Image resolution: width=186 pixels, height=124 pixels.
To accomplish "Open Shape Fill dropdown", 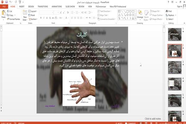I will click(x=155, y=11).
